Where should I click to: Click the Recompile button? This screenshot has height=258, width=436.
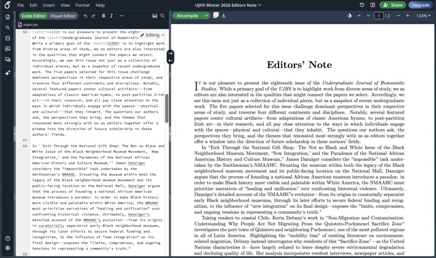click(188, 16)
